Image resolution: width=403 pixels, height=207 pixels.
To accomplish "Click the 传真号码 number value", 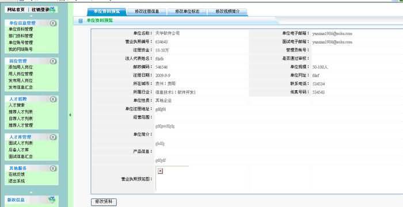I will point(319,92).
